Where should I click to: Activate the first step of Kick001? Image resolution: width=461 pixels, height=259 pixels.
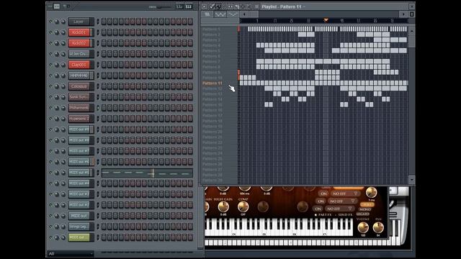104,32
